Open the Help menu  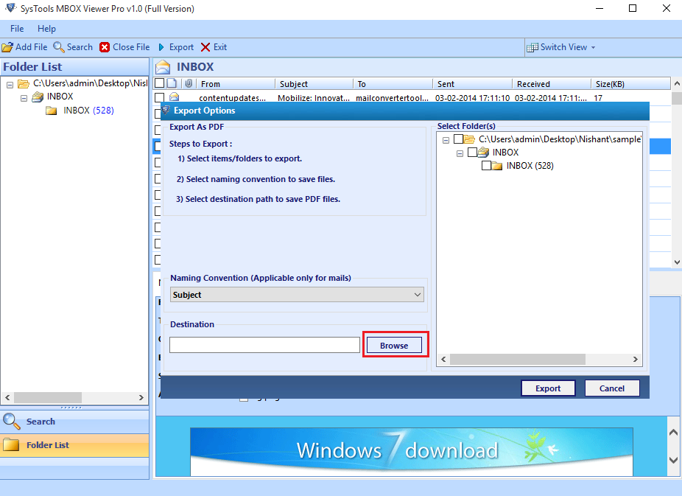tap(46, 29)
